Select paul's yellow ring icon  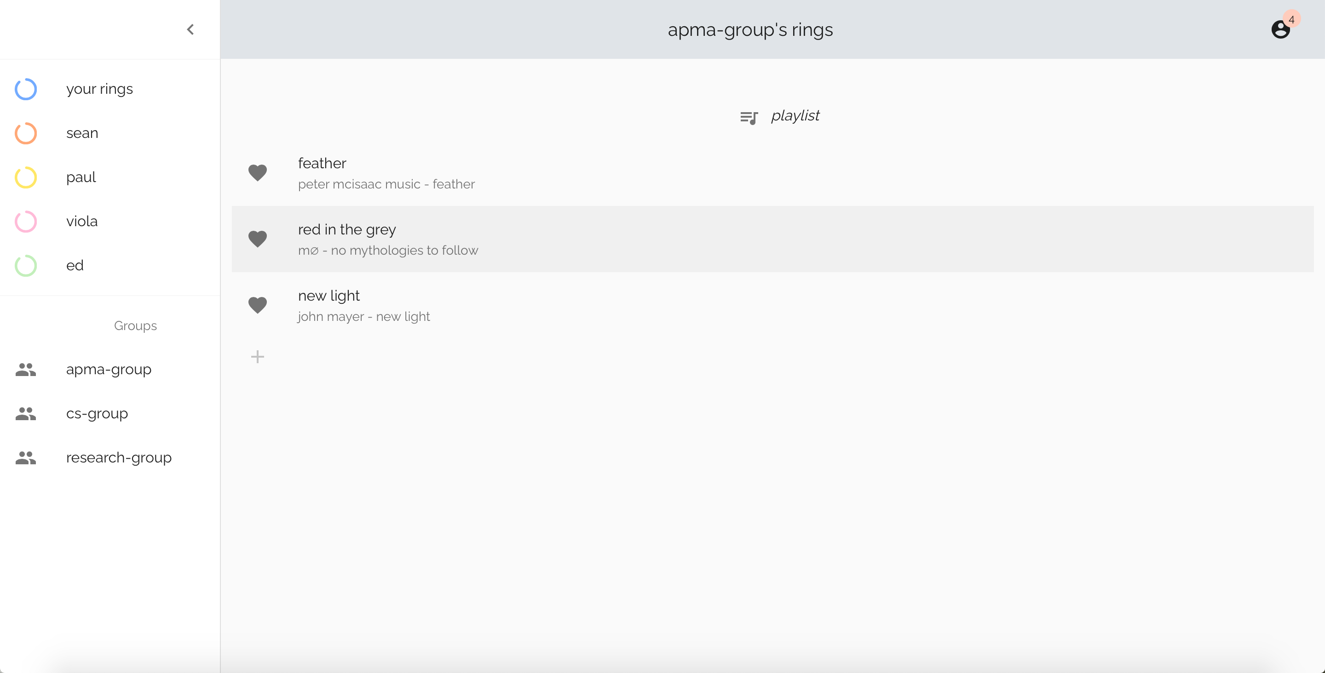point(26,177)
